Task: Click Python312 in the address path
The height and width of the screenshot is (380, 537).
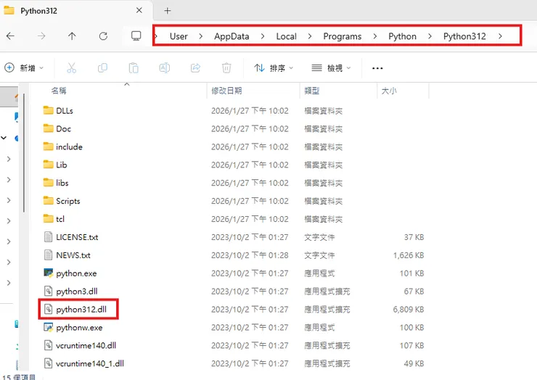Action: pos(464,36)
